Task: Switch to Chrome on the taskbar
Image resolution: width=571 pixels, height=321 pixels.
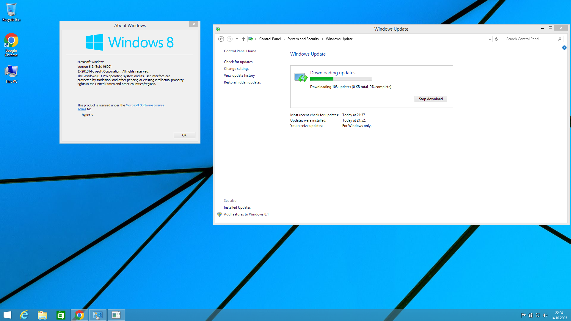Action: point(79,315)
